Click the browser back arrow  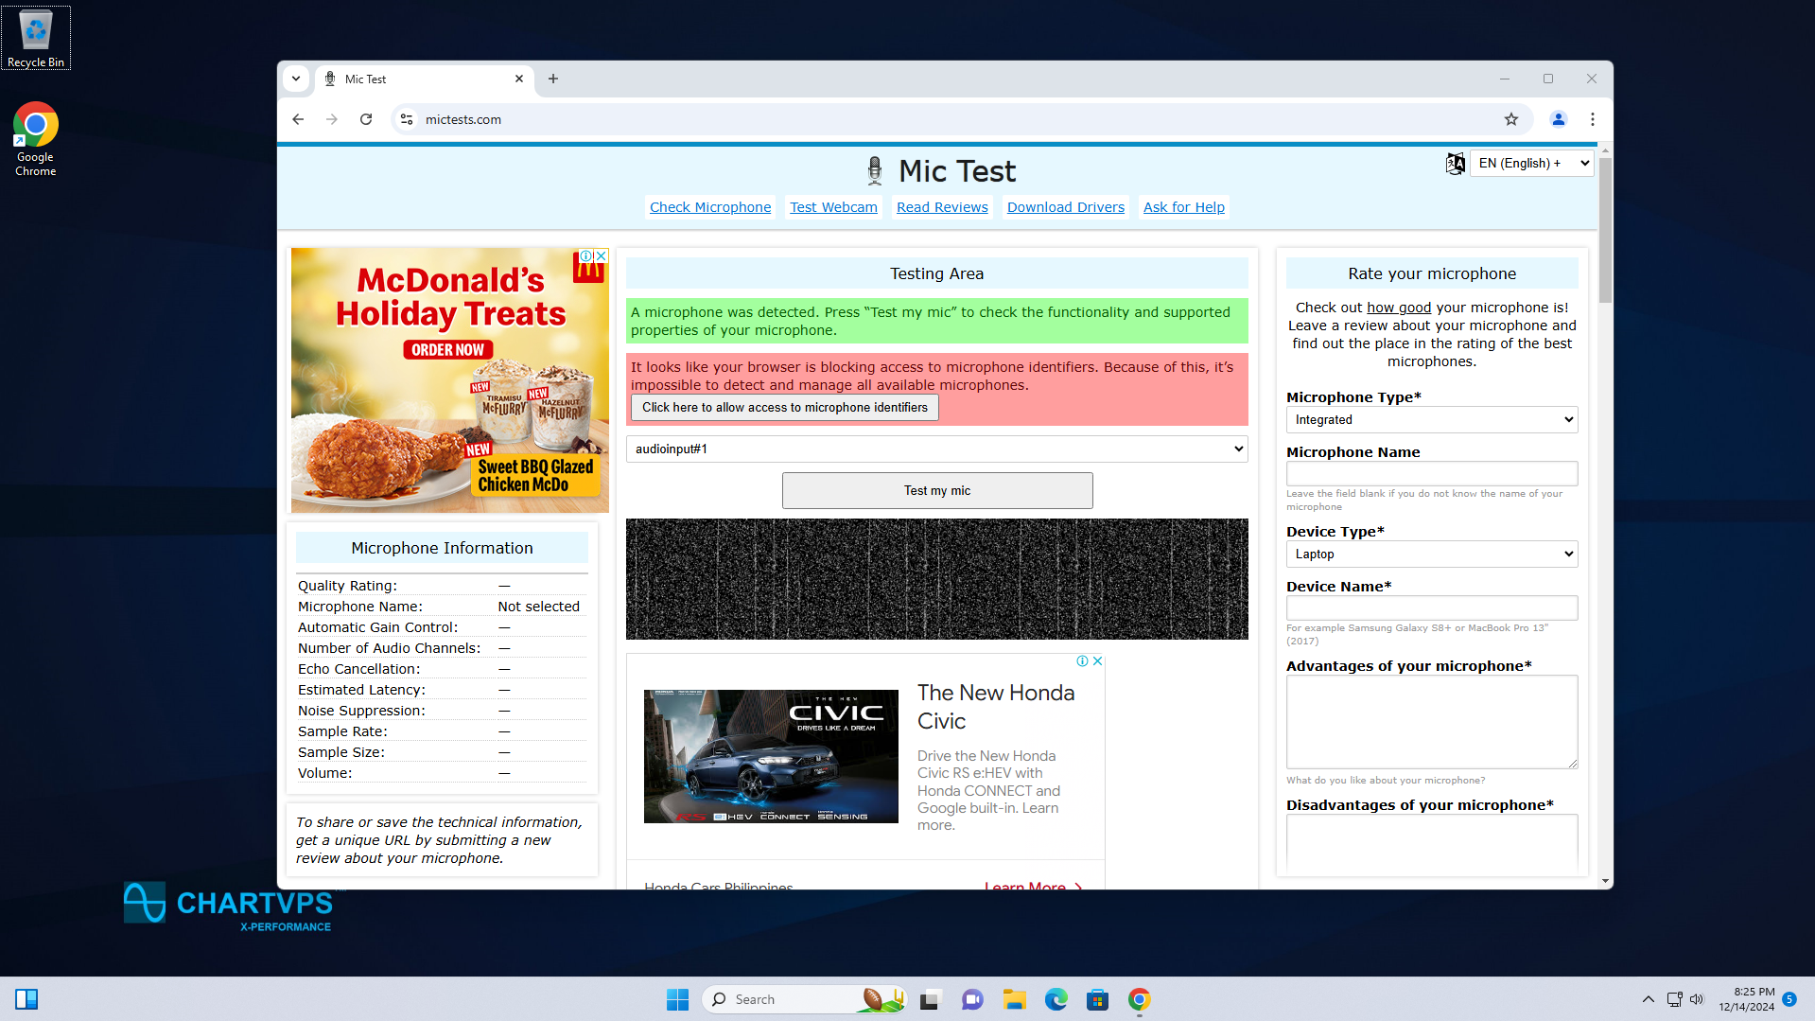[x=298, y=119]
